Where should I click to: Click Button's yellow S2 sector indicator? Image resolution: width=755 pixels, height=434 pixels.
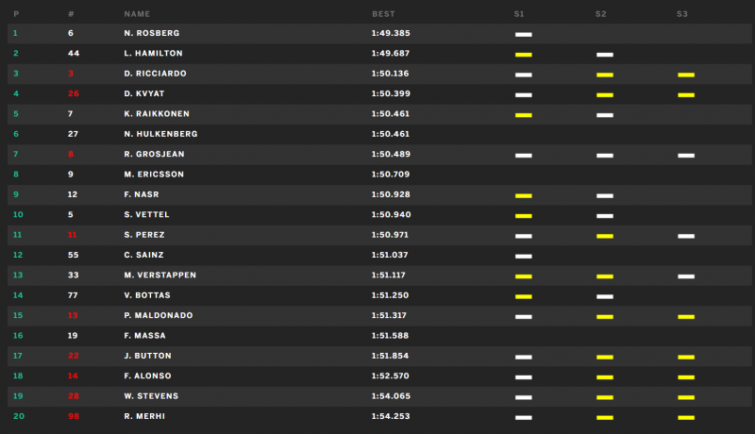pos(605,357)
